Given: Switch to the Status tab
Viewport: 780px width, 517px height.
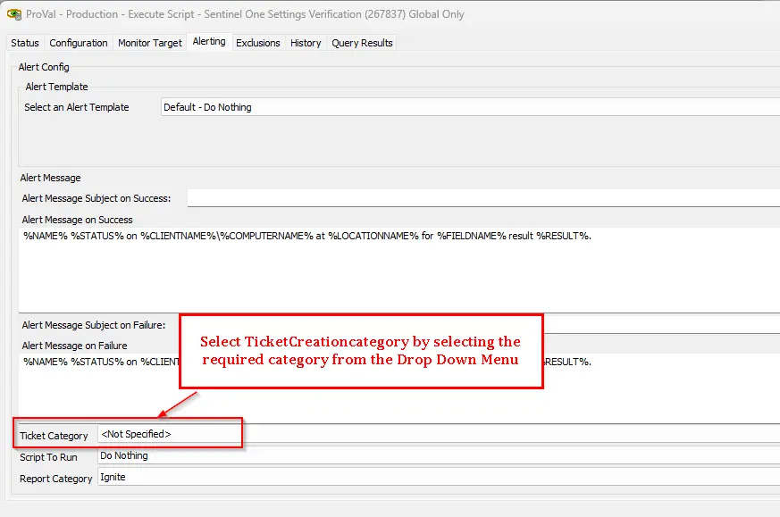Looking at the screenshot, I should 25,43.
